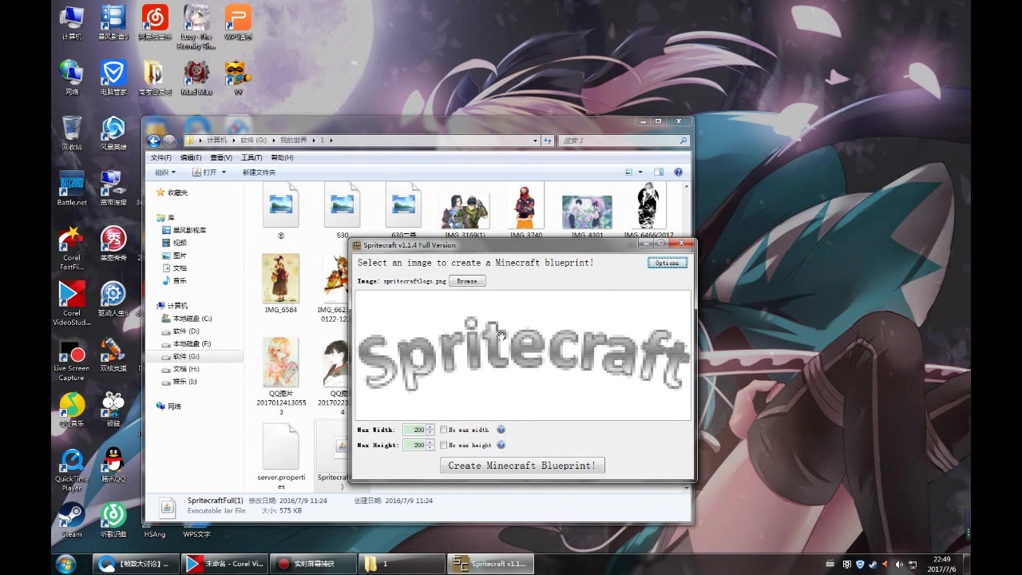Enable the No max width checkbox
The height and width of the screenshot is (575, 1022).
tap(444, 430)
